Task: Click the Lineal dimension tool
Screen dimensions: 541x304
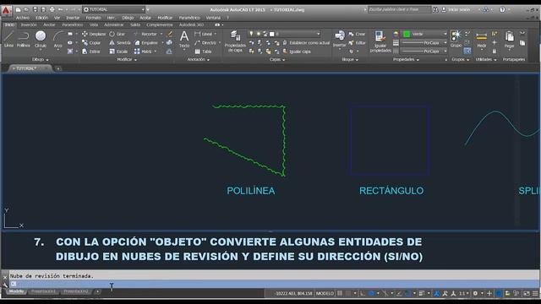Action: tap(204, 34)
